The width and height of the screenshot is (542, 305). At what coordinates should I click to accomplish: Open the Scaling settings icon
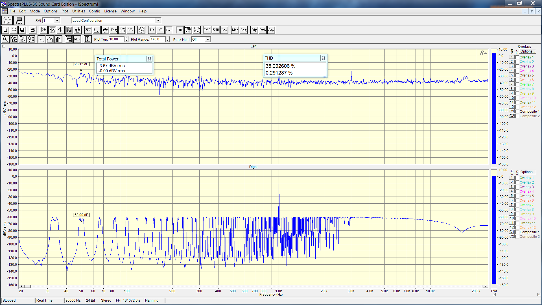97,30
